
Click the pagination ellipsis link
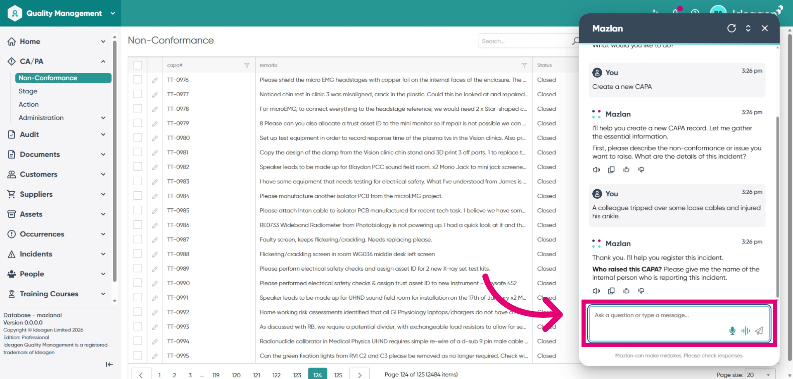[202, 375]
